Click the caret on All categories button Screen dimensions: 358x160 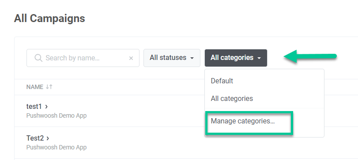click(259, 58)
